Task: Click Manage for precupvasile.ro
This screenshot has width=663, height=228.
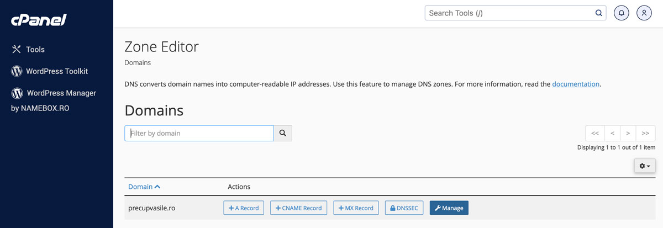Action: tap(449, 208)
